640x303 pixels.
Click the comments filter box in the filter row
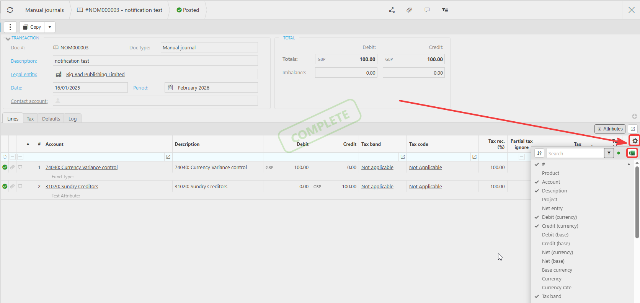coord(20,157)
